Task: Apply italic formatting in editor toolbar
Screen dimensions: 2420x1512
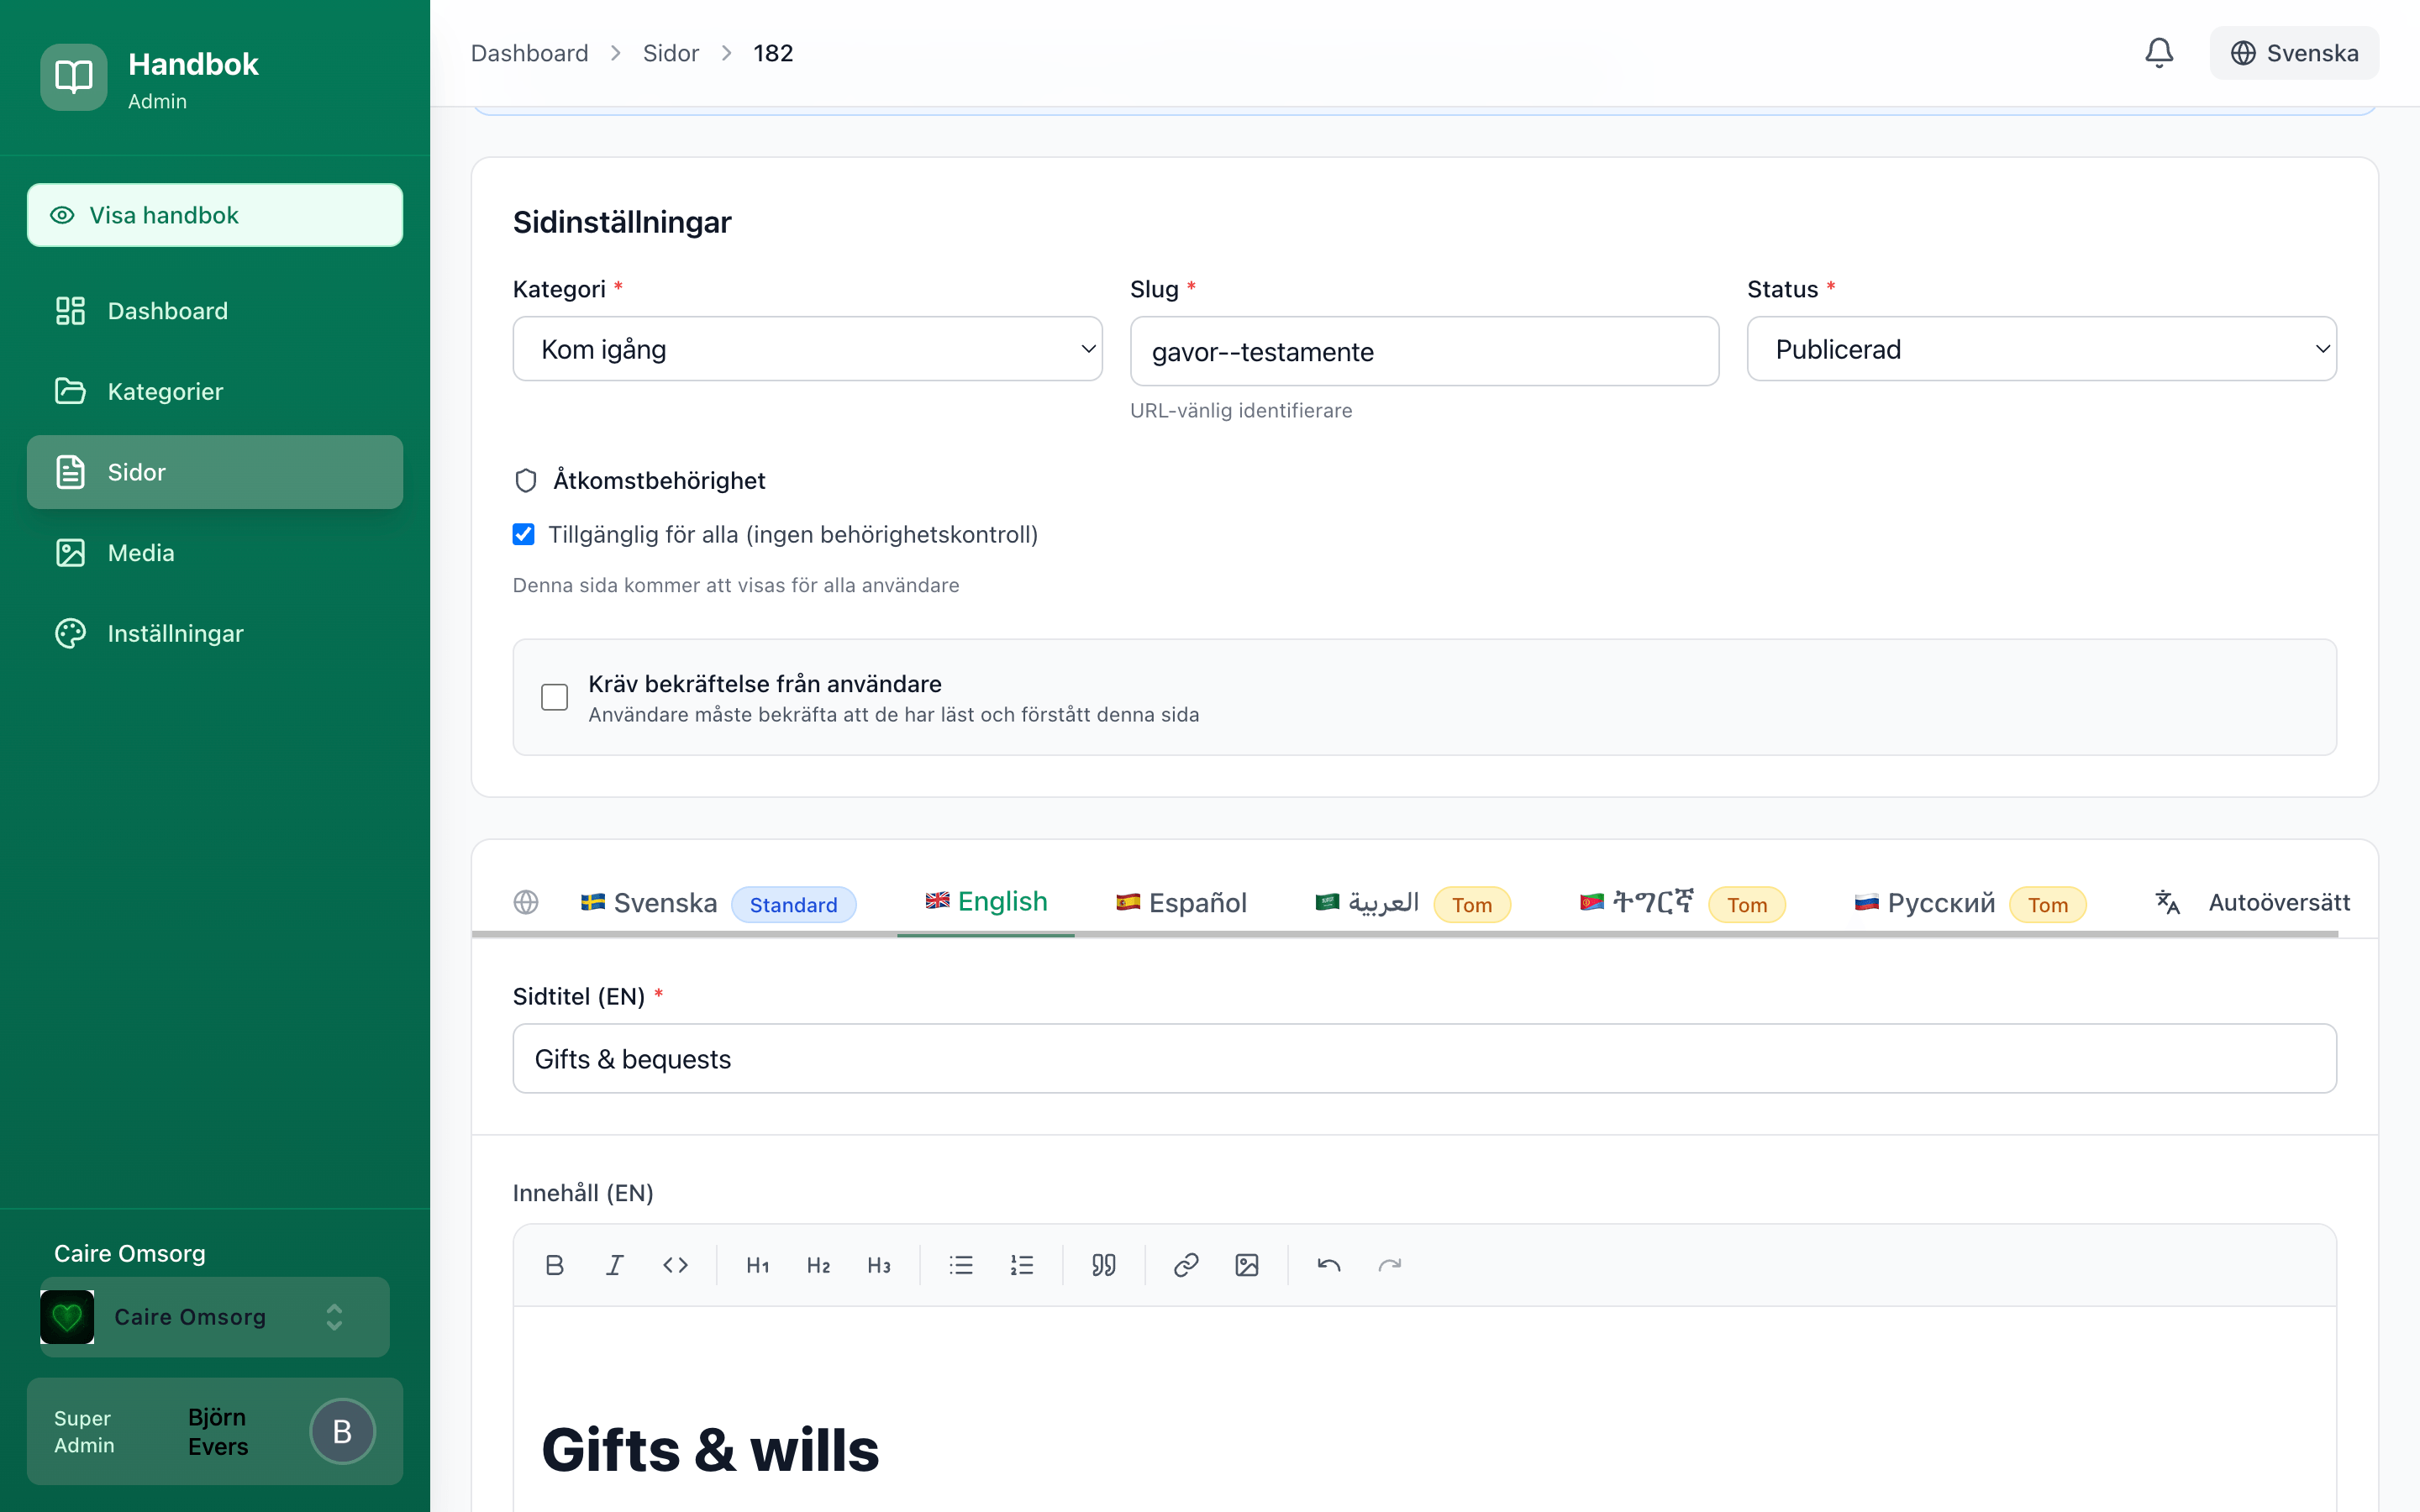Action: point(615,1265)
